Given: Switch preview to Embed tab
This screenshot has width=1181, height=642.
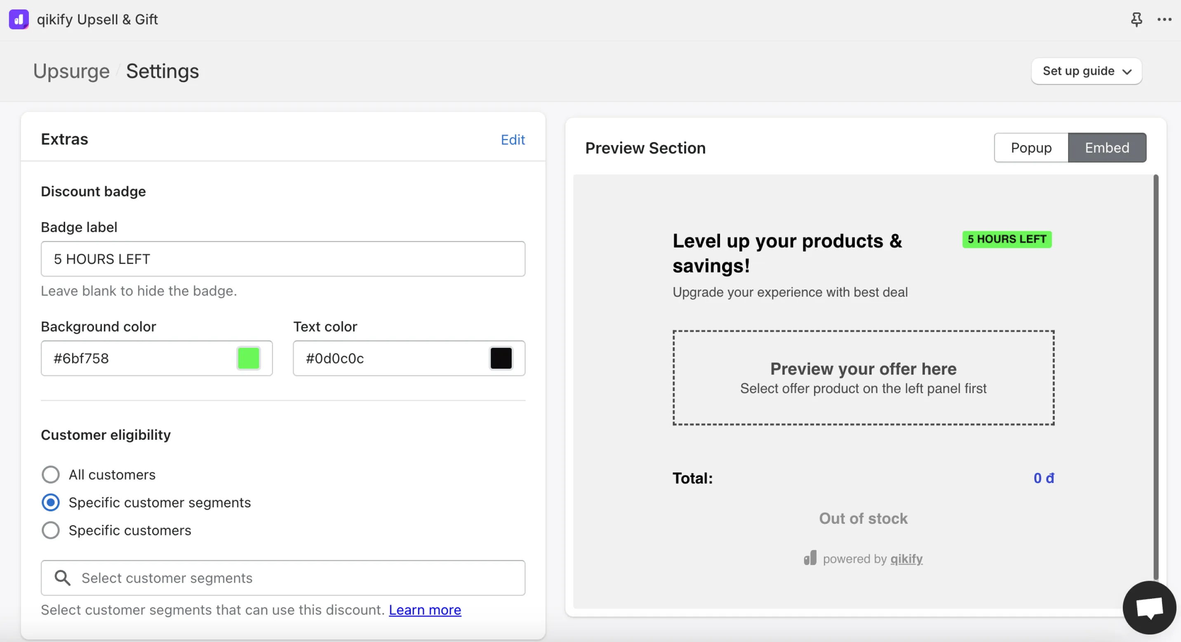Looking at the screenshot, I should coord(1107,148).
